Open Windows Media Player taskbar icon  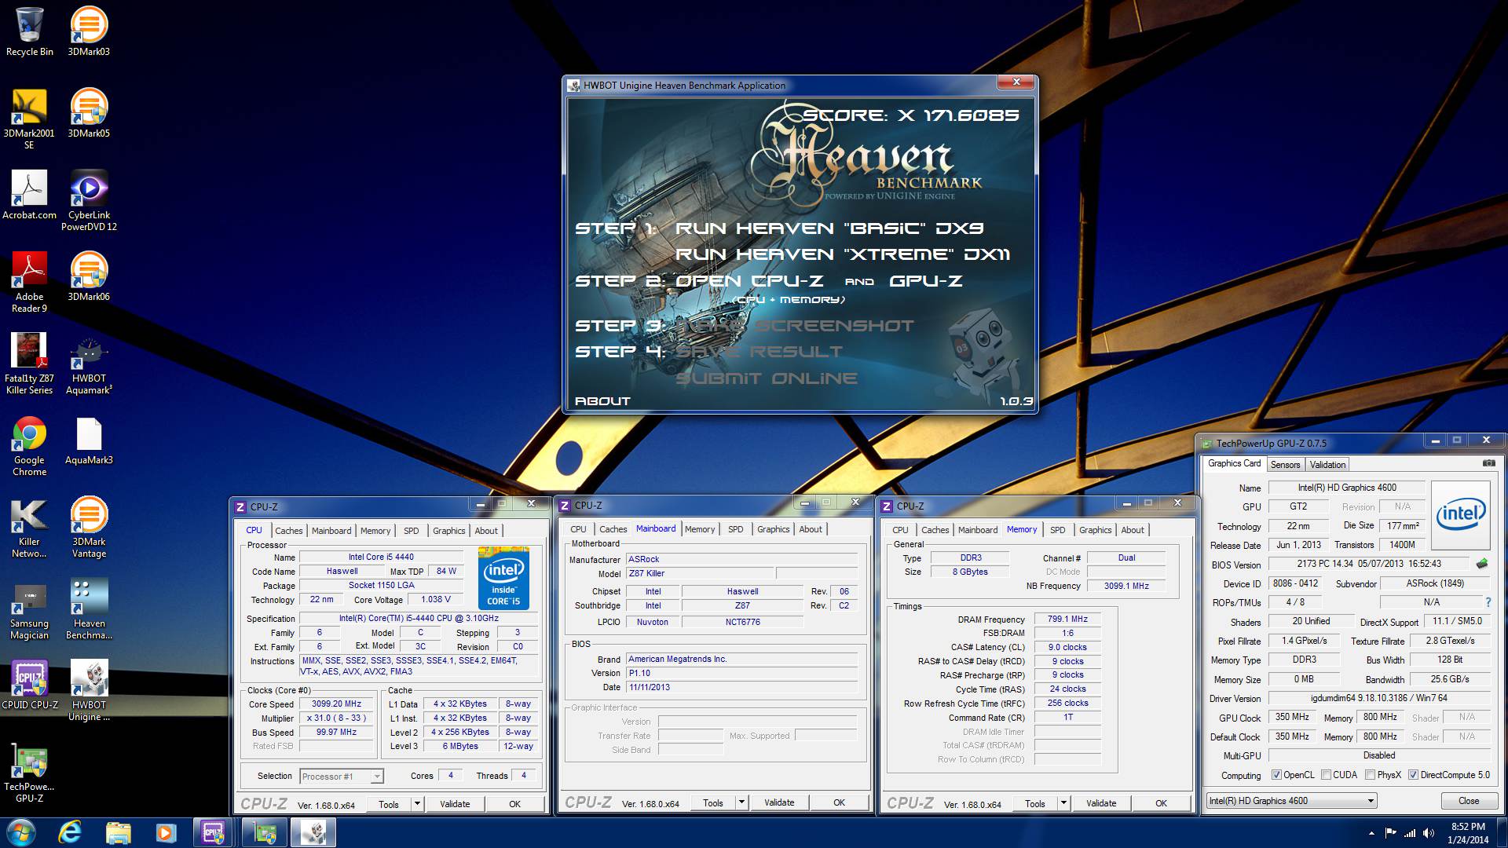point(166,832)
